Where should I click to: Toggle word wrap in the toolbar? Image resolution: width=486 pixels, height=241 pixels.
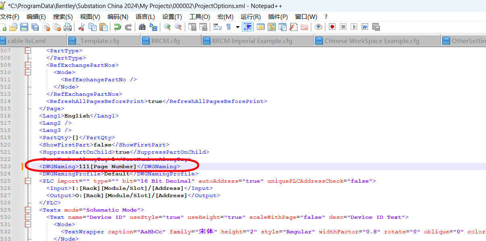217,27
